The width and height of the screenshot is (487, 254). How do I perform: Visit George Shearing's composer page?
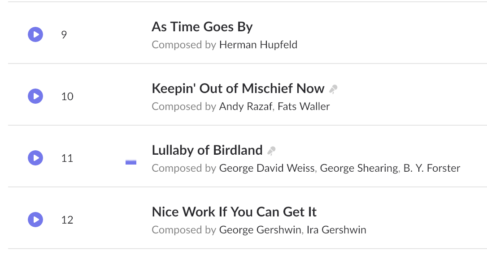tap(359, 168)
